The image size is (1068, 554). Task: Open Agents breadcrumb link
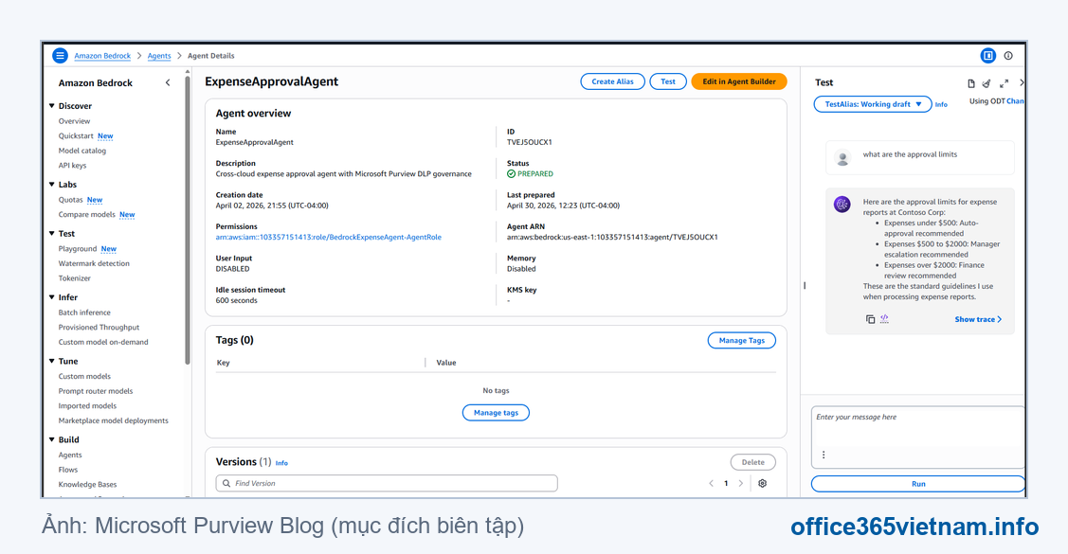coord(159,56)
